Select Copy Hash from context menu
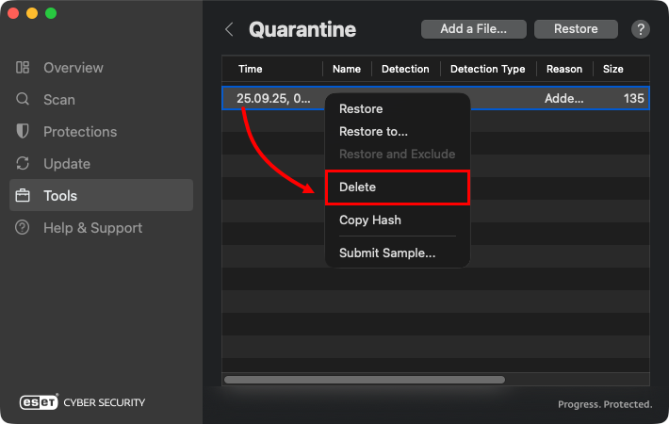The height and width of the screenshot is (424, 669). pyautogui.click(x=369, y=220)
